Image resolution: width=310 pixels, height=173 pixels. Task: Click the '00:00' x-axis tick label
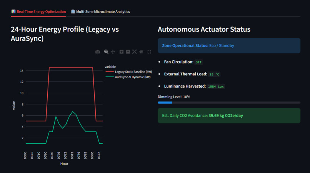tap(25, 155)
